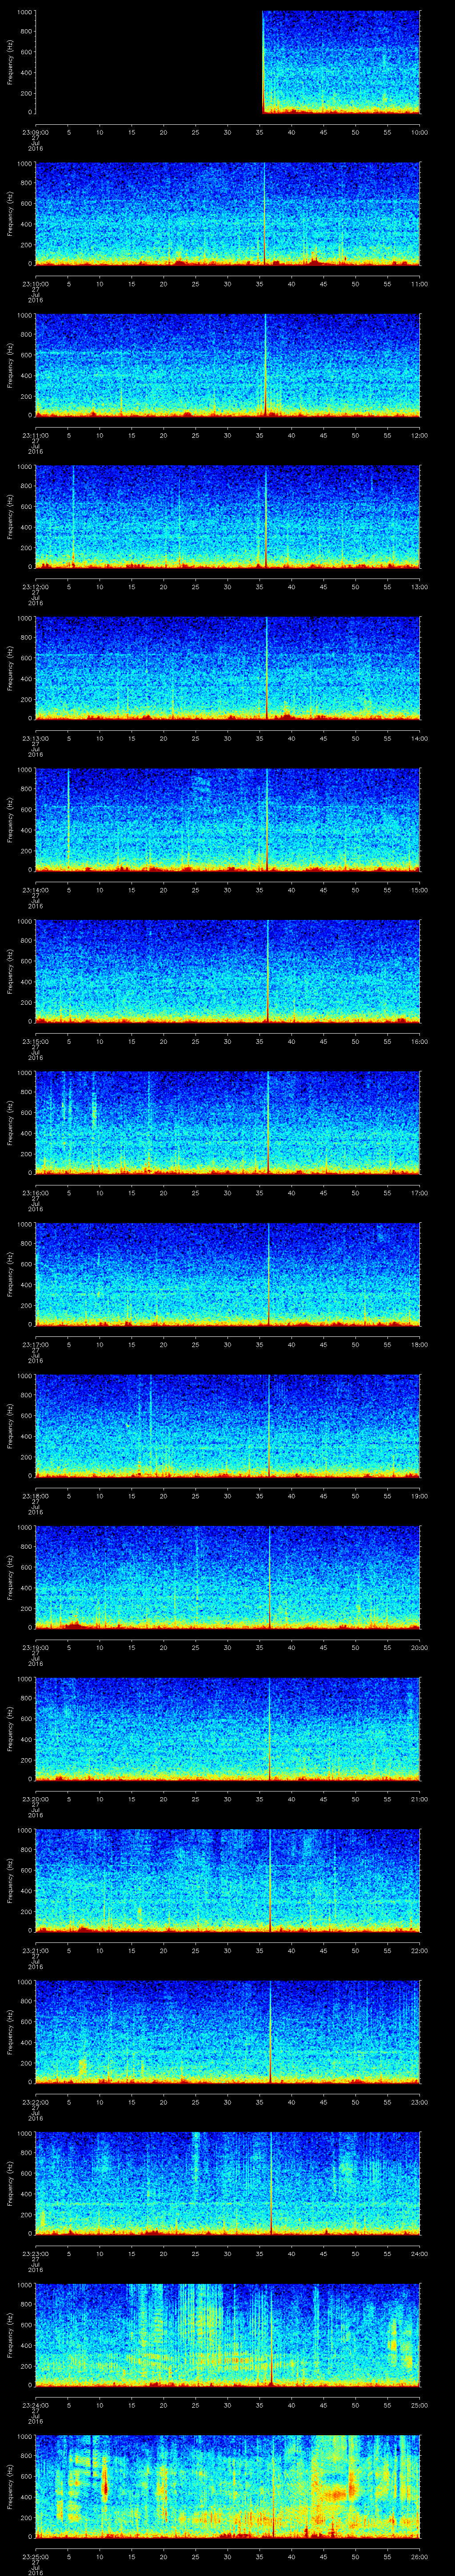Click the "13:00" end time label

419,587
